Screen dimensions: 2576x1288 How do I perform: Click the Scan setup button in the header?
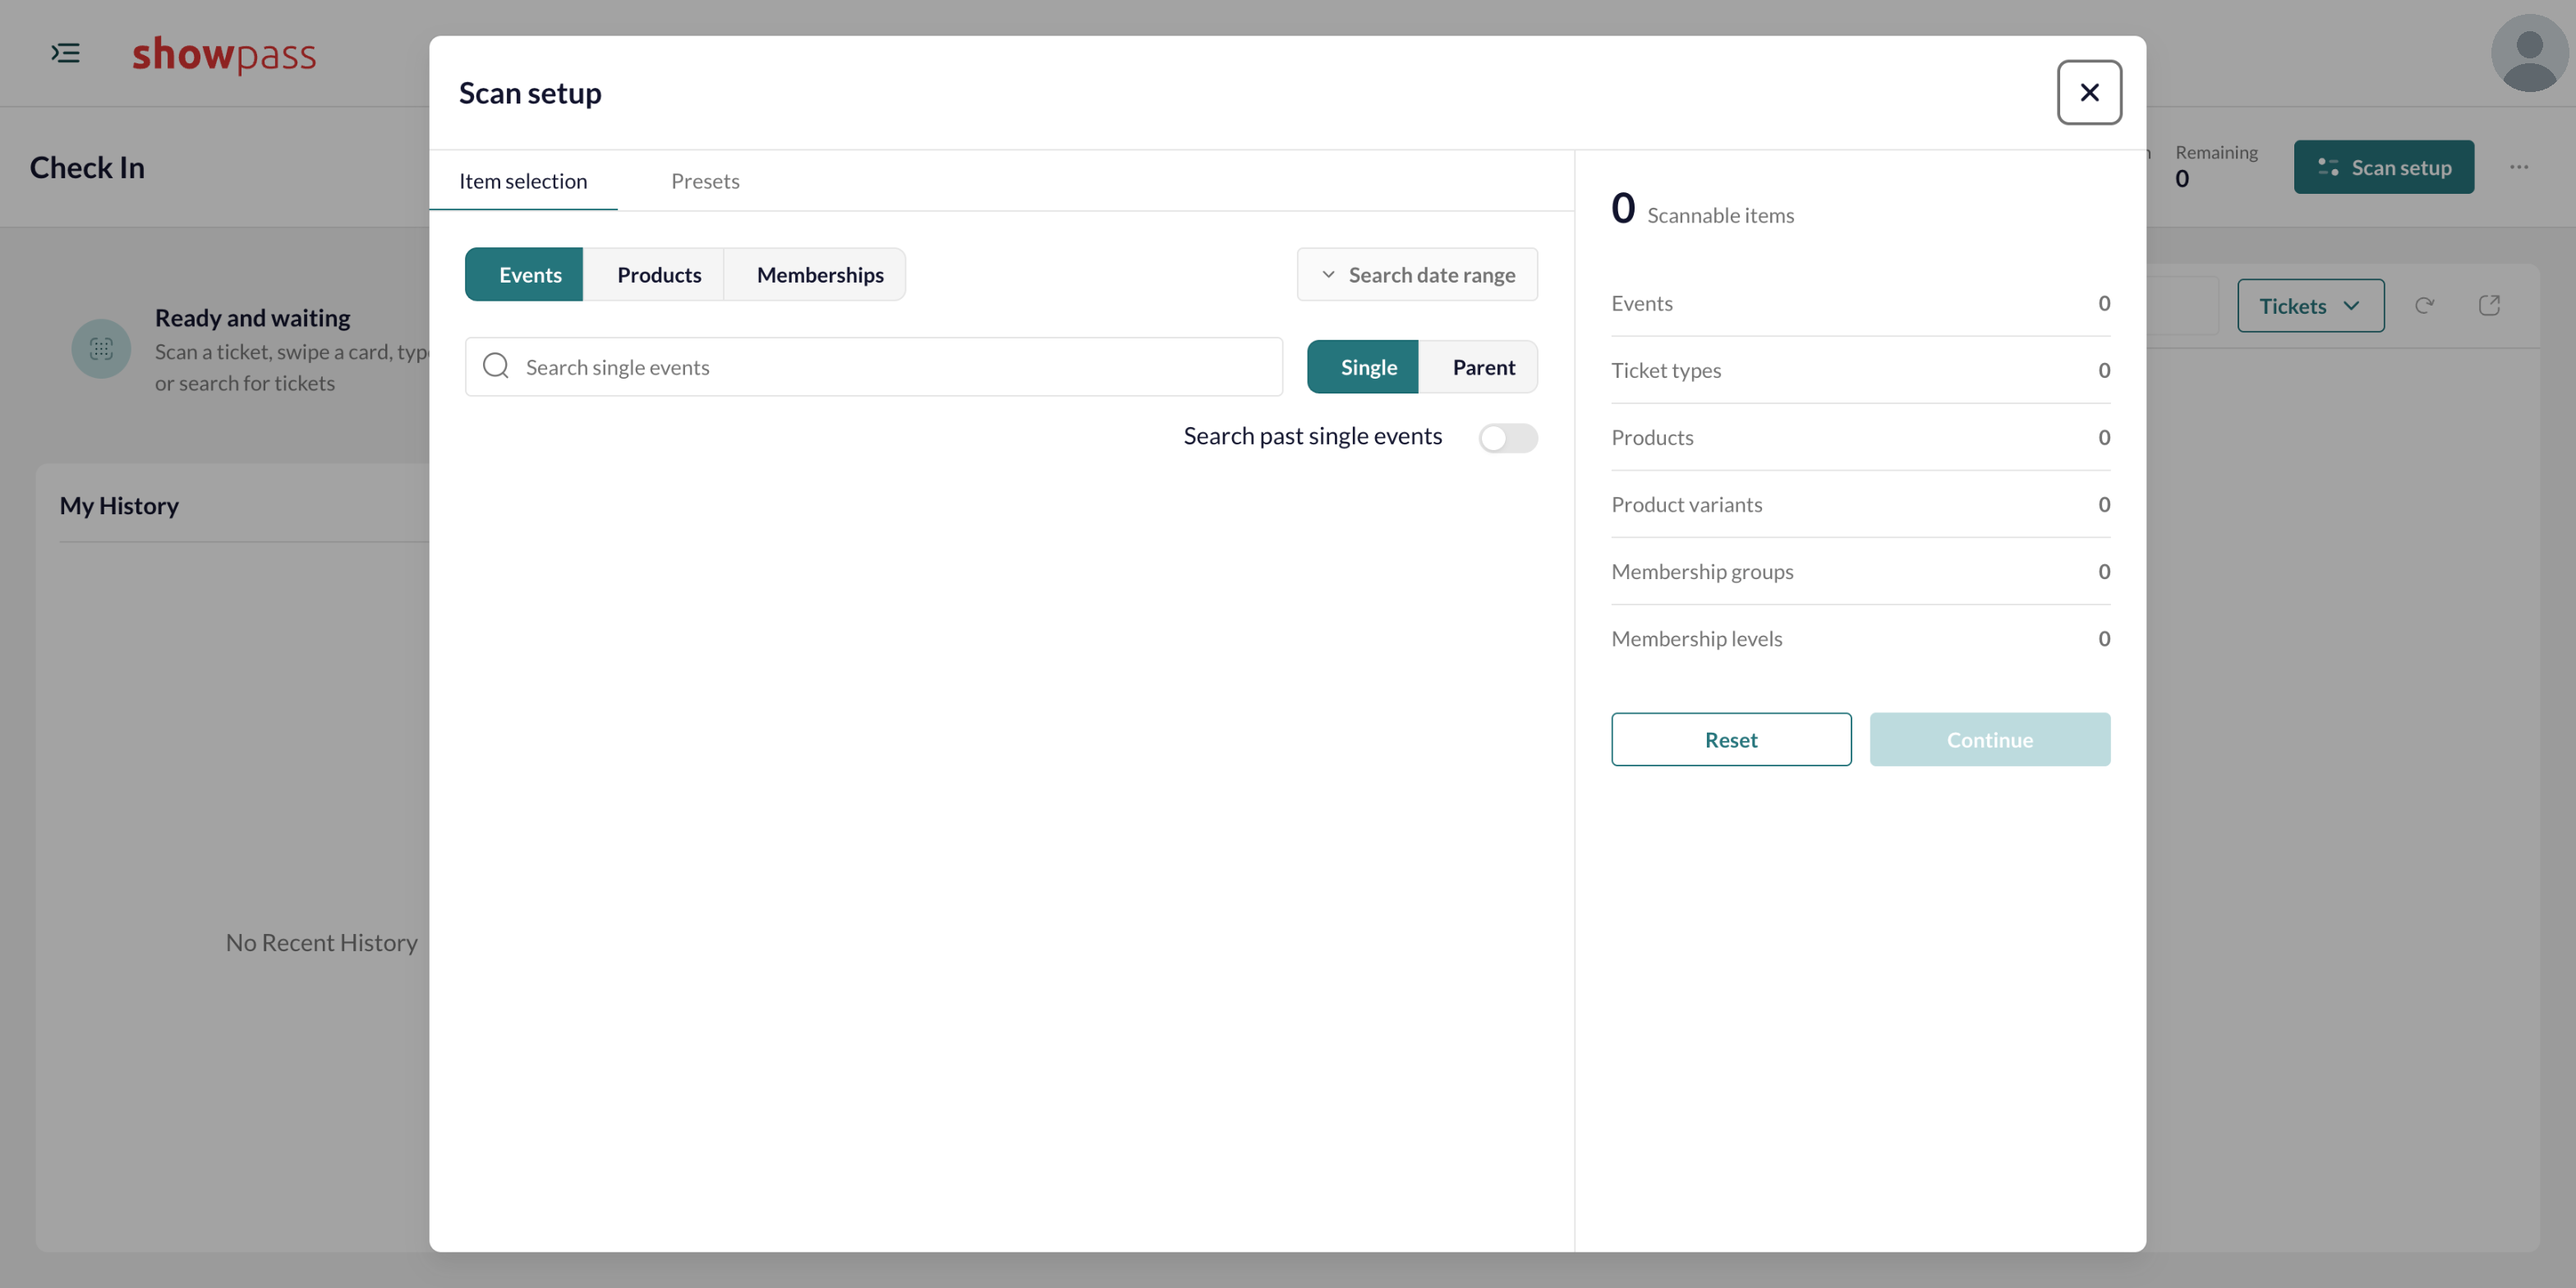2383,167
